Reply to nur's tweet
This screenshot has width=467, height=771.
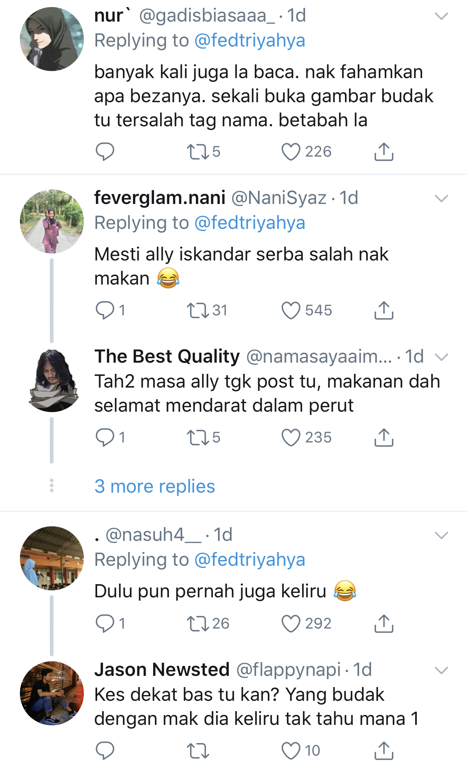coord(105,152)
